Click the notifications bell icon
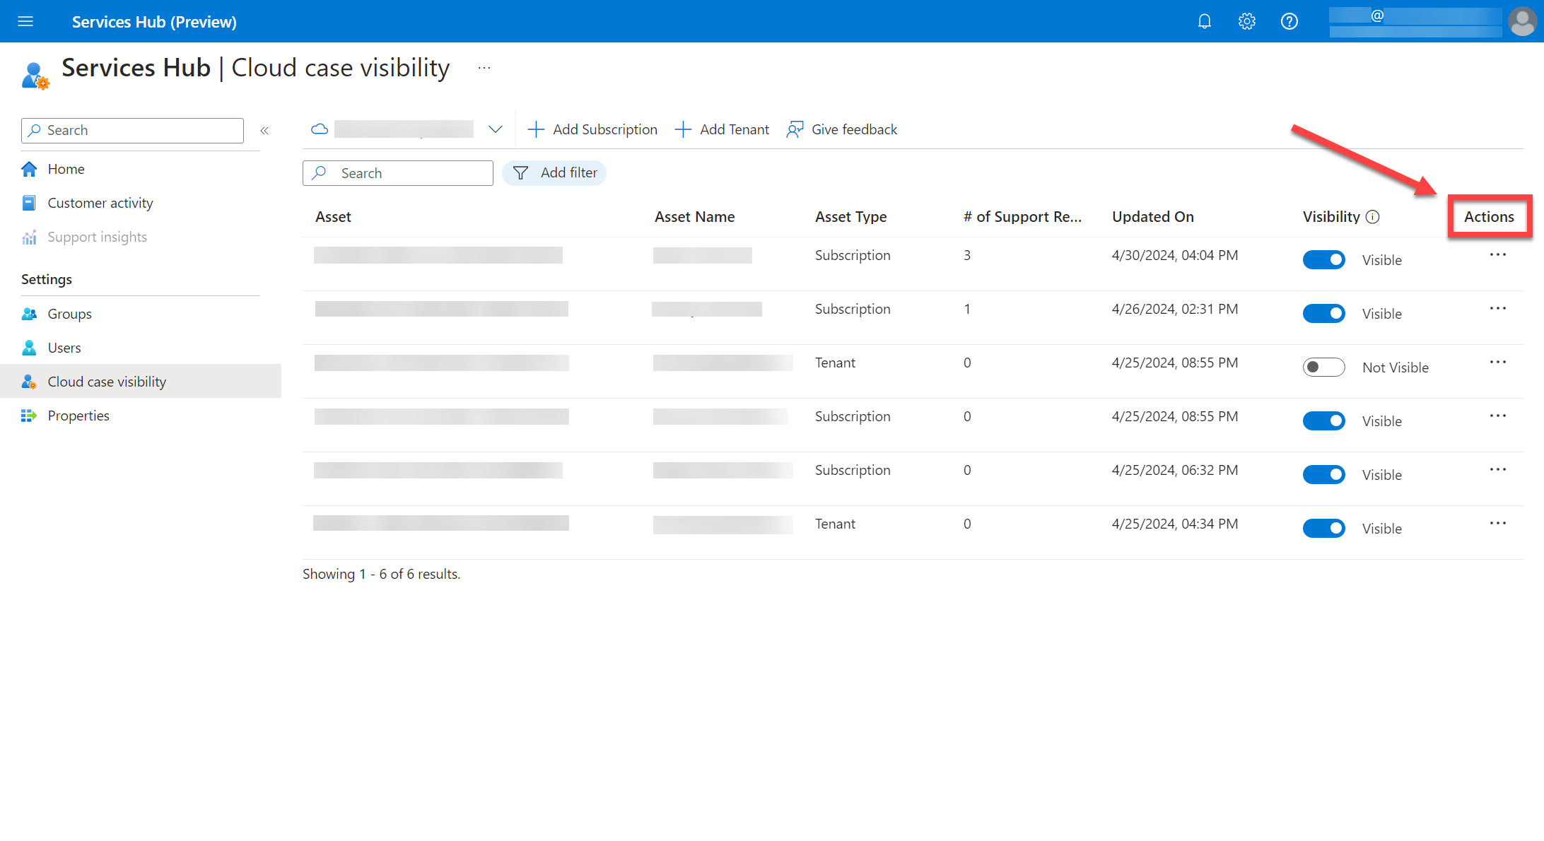The width and height of the screenshot is (1544, 841). (x=1203, y=20)
